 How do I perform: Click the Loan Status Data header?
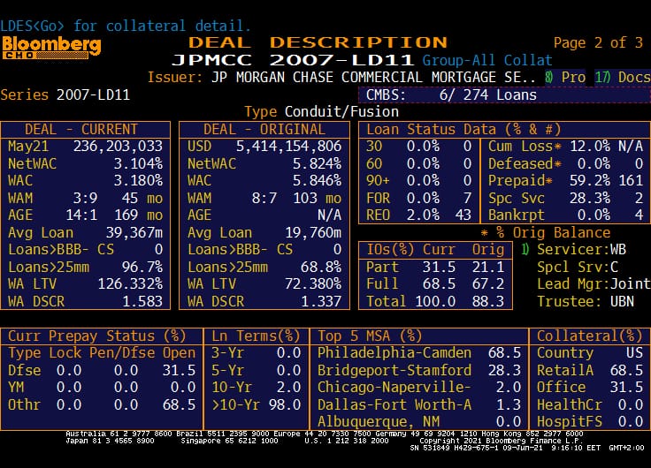coord(463,129)
